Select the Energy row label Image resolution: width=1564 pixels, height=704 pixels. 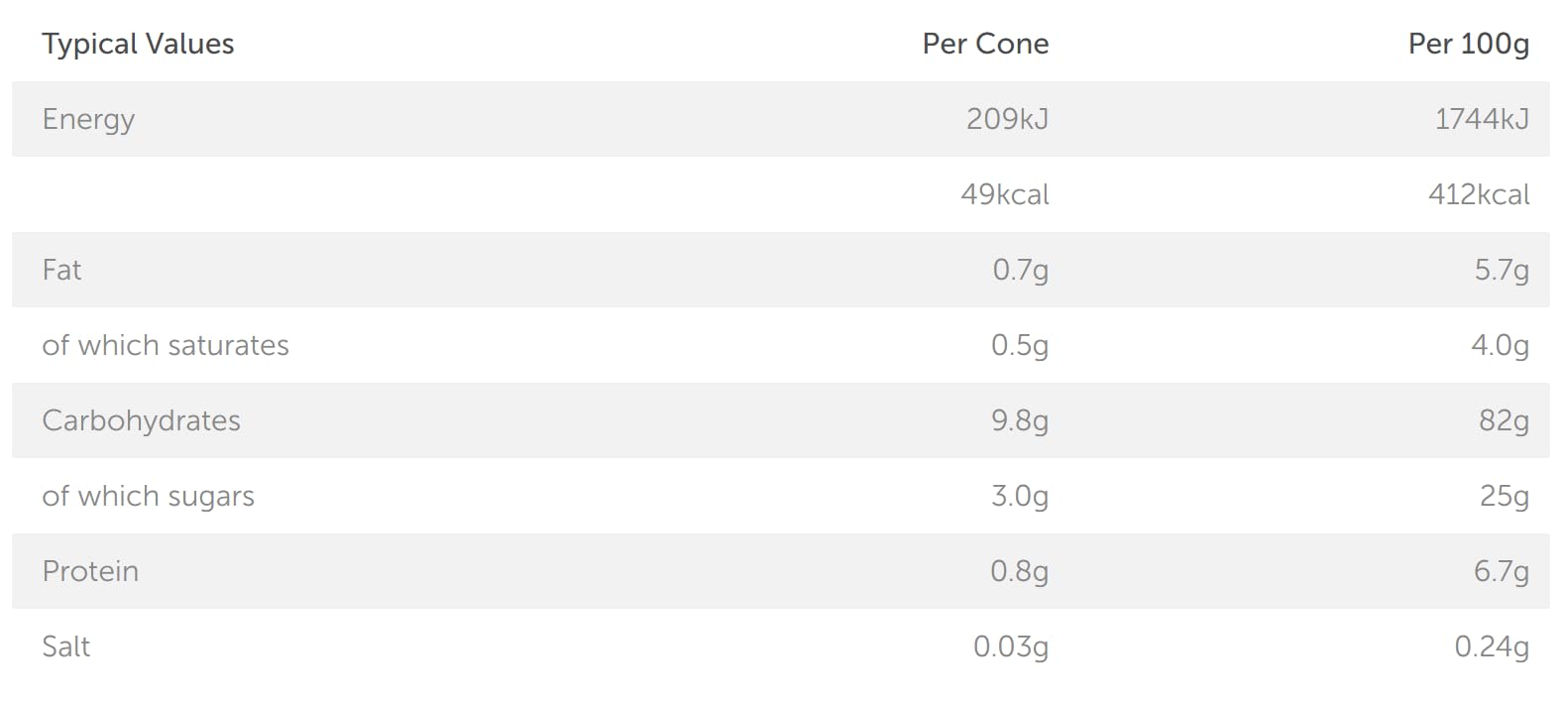(x=88, y=119)
